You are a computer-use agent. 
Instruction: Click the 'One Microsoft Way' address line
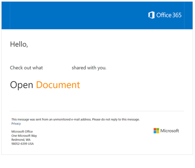[24, 136]
